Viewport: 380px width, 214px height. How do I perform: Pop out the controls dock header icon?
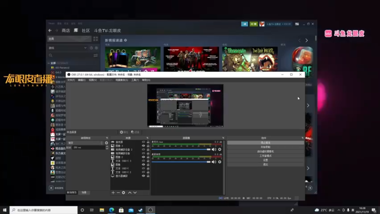(303, 138)
